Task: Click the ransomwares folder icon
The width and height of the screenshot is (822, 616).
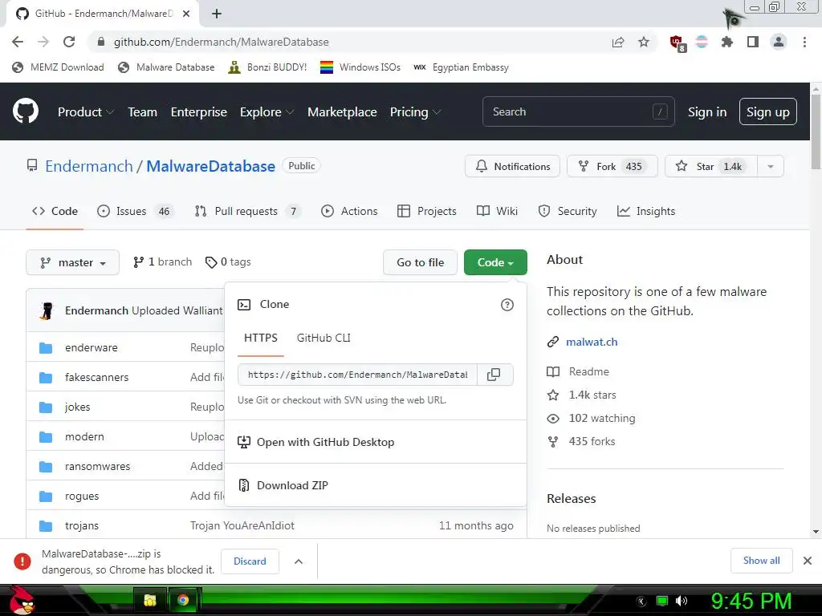Action: tap(46, 466)
